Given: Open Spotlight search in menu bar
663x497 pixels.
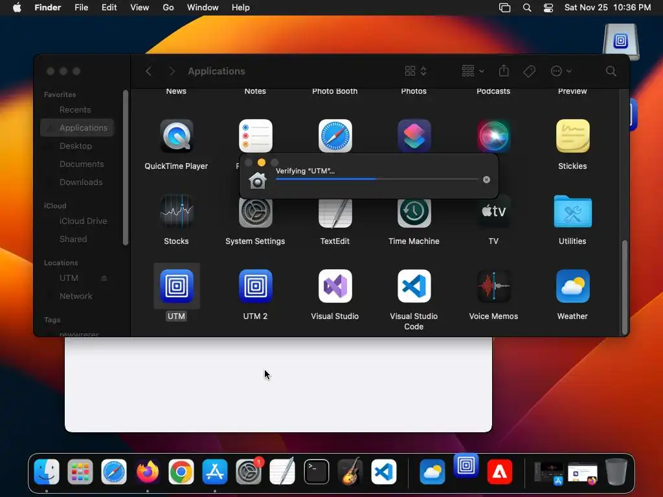Looking at the screenshot, I should 527,8.
